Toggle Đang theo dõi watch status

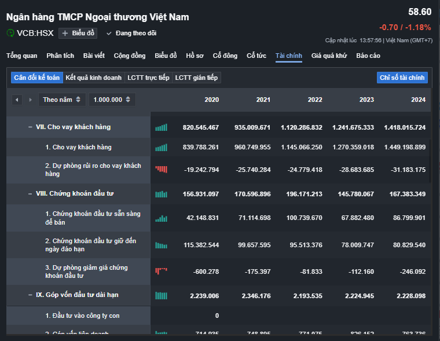coord(131,33)
